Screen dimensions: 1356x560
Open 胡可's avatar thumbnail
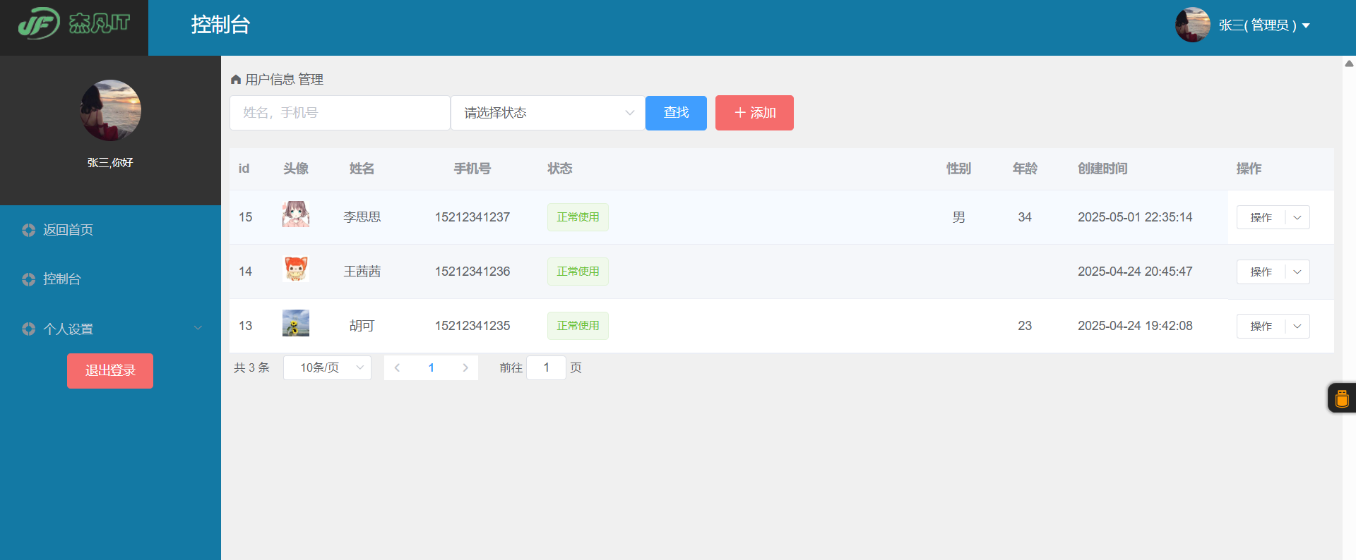[296, 323]
